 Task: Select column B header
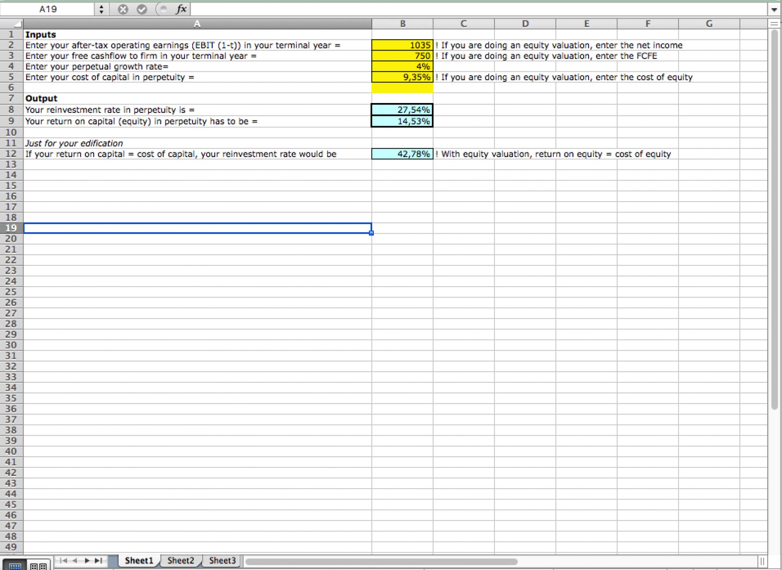(402, 24)
